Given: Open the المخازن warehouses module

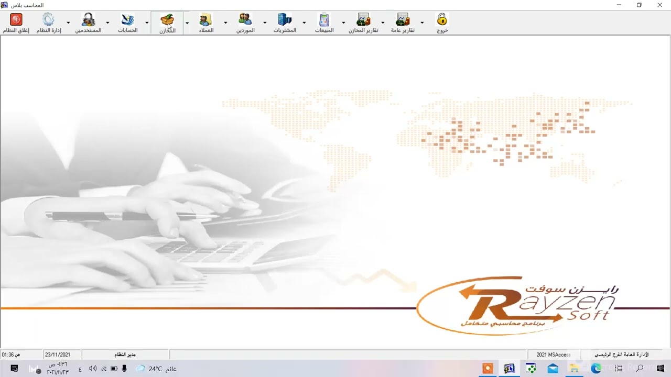Looking at the screenshot, I should point(167,23).
